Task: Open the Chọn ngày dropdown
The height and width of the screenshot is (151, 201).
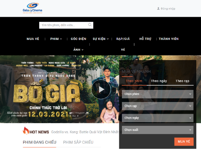Action: 157,118
